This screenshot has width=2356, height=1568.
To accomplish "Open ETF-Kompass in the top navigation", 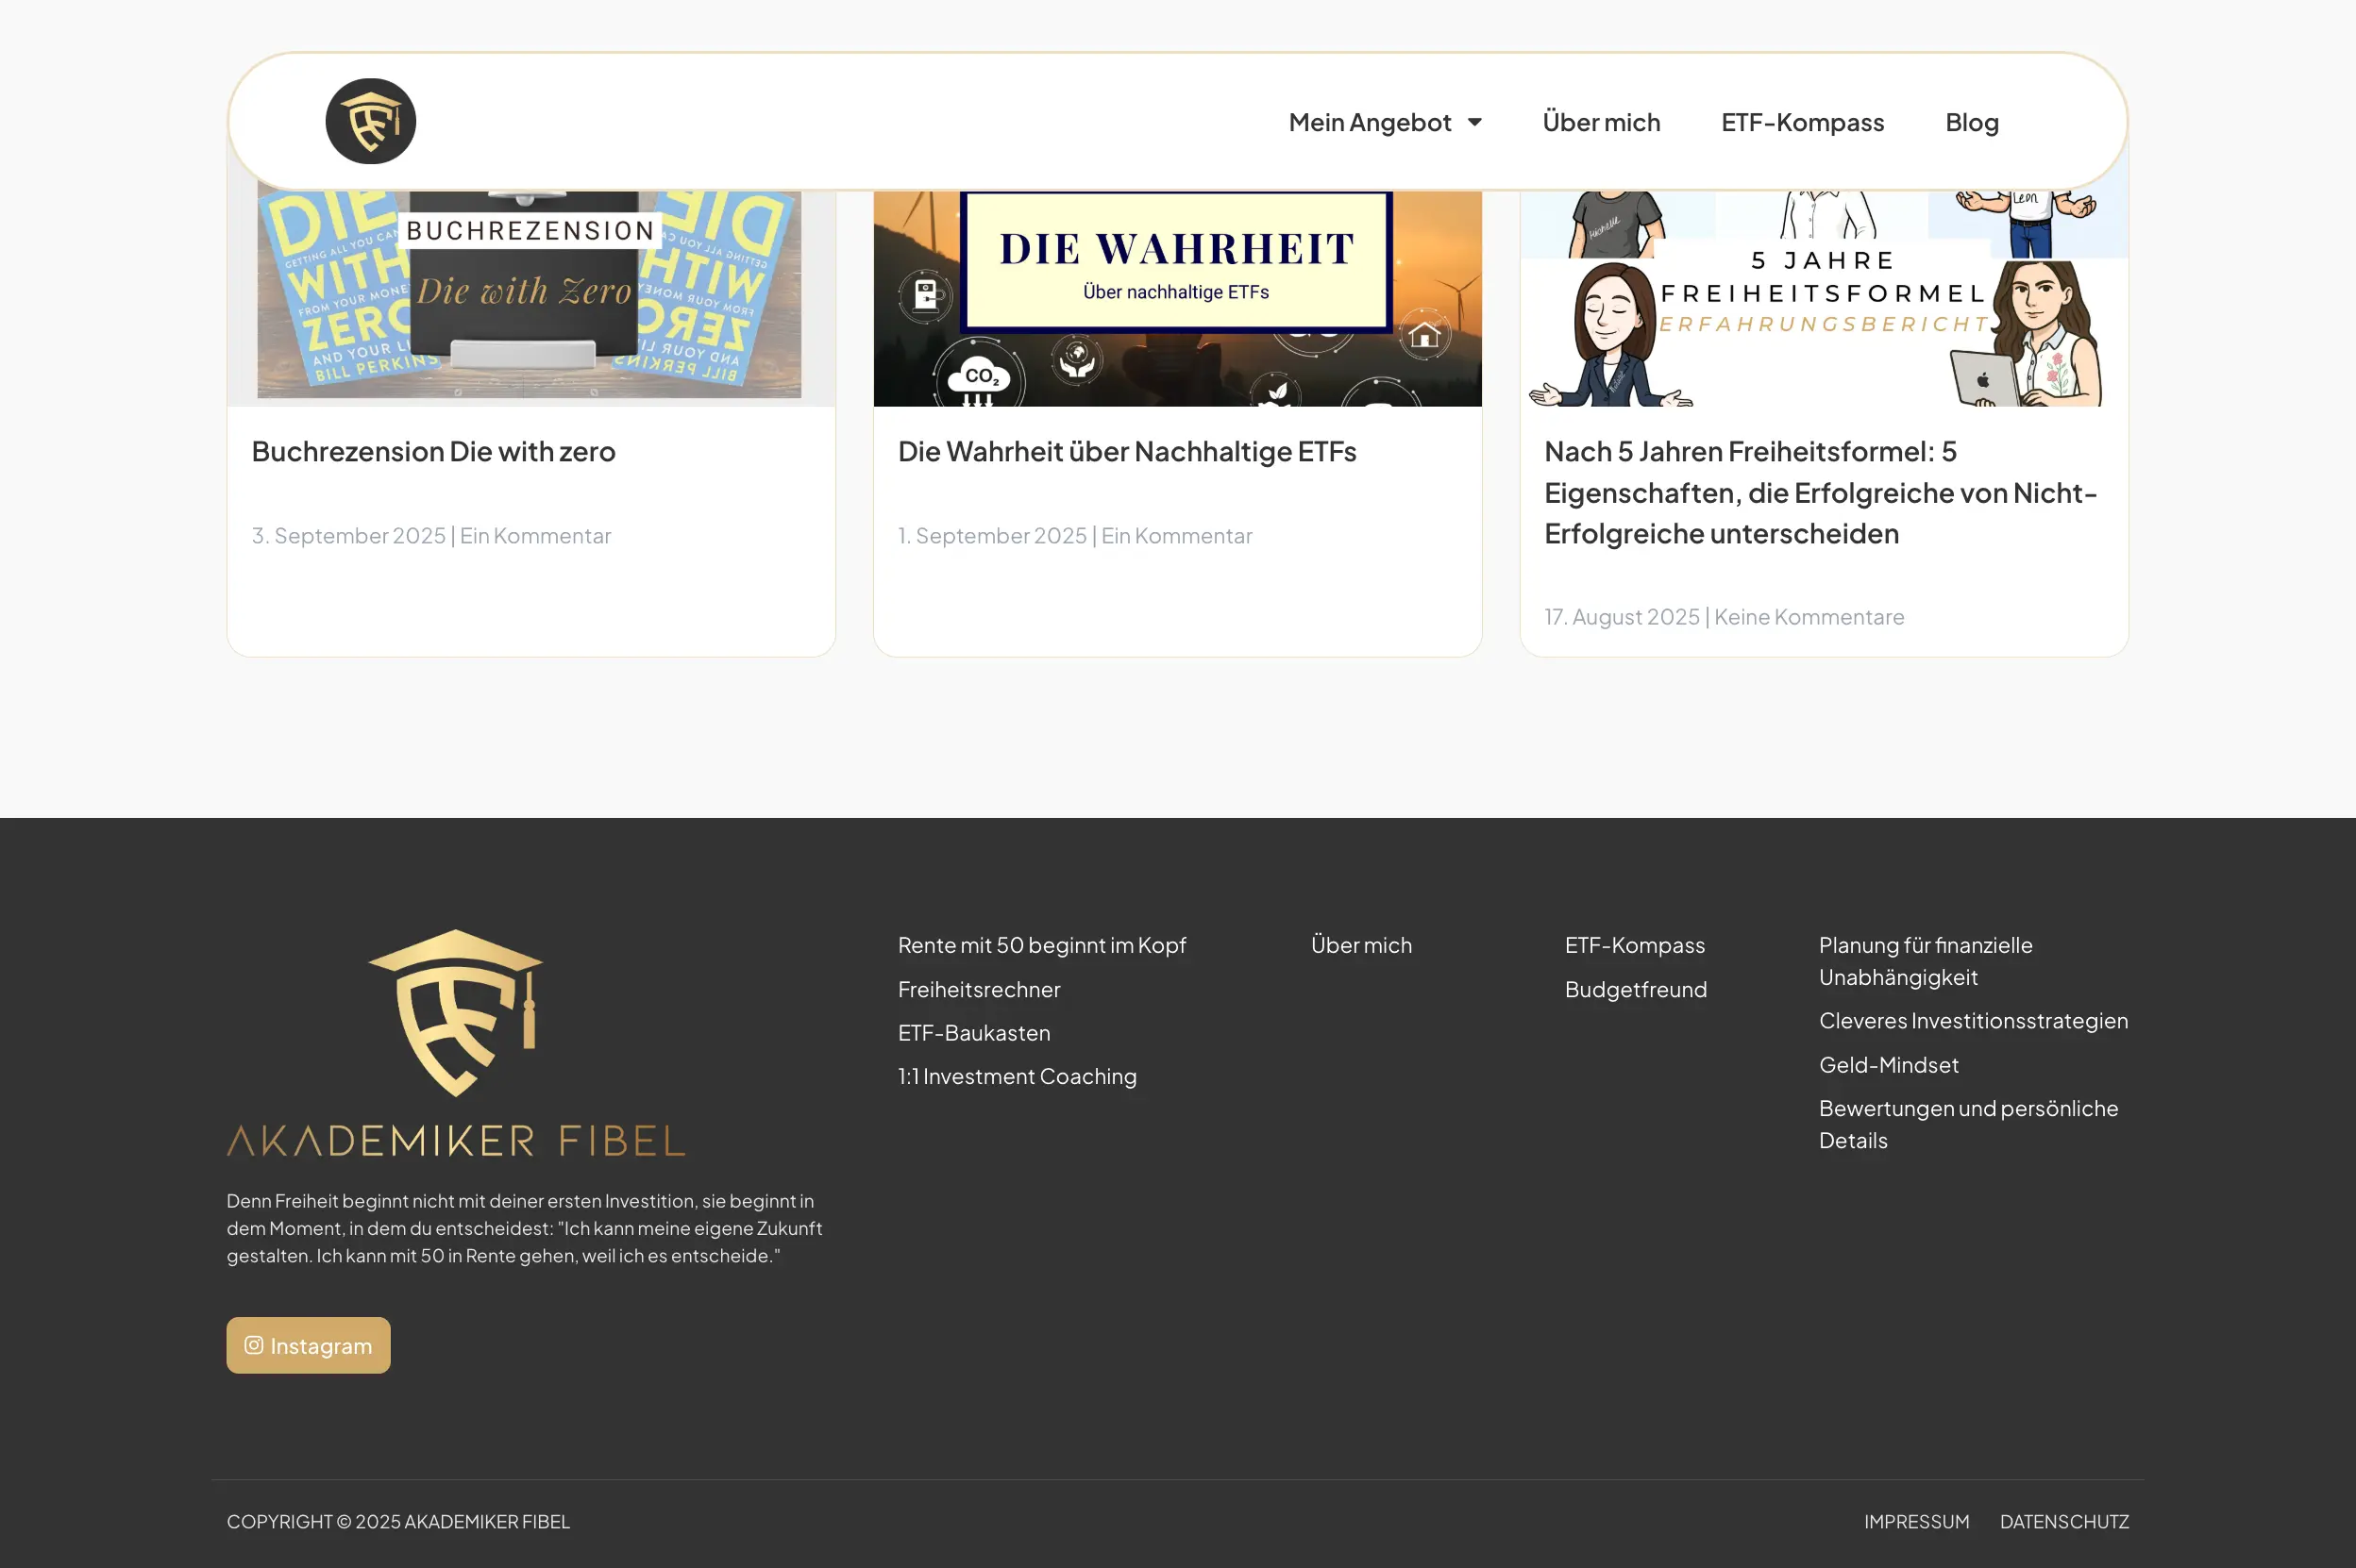I will pyautogui.click(x=1802, y=122).
